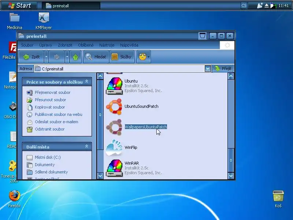Open the Zobrazit menu
Image resolution: width=293 pixels, height=220 pixels.
click(x=65, y=45)
